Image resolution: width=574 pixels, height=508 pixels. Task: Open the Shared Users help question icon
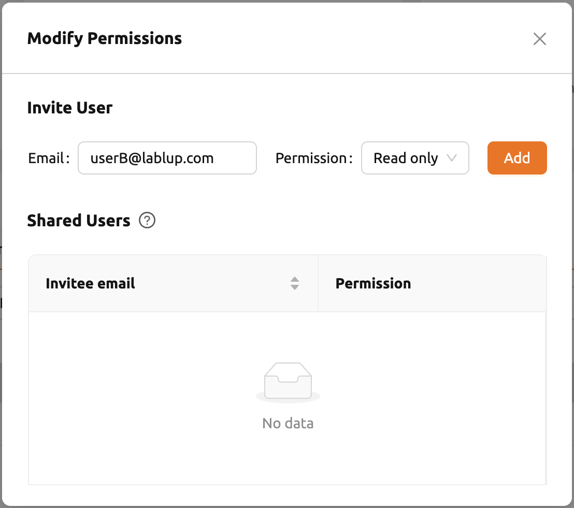[147, 220]
